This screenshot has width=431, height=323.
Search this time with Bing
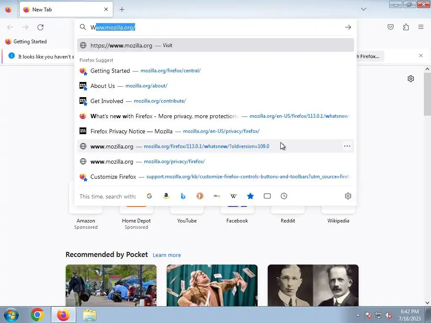pyautogui.click(x=183, y=196)
